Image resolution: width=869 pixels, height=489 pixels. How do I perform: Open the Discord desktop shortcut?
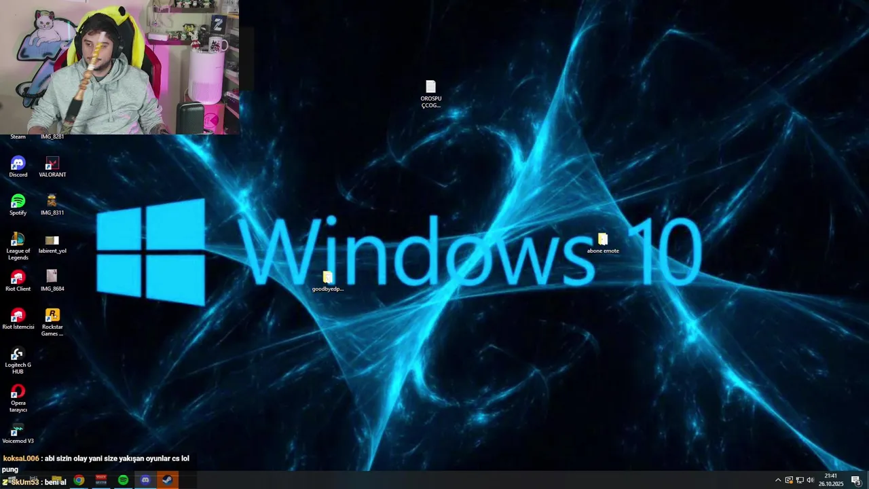tap(18, 167)
